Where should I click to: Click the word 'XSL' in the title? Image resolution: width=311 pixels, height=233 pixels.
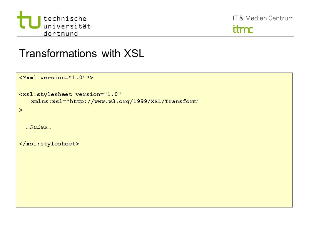pyautogui.click(x=134, y=53)
